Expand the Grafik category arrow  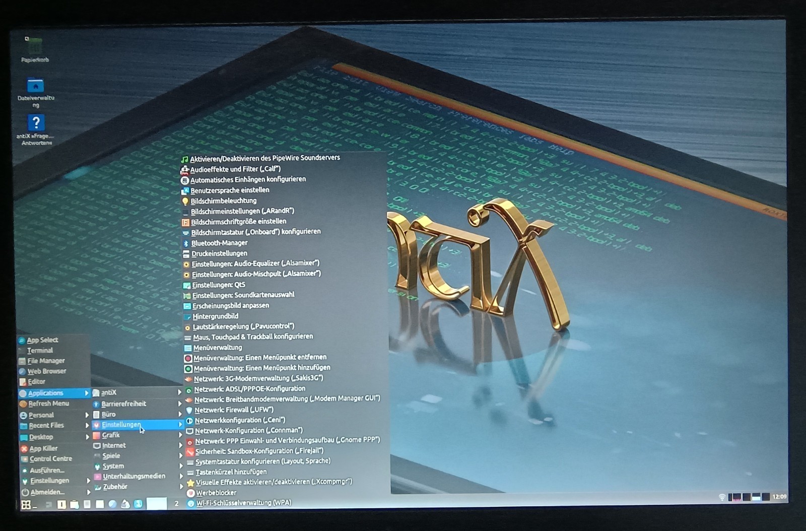point(180,435)
